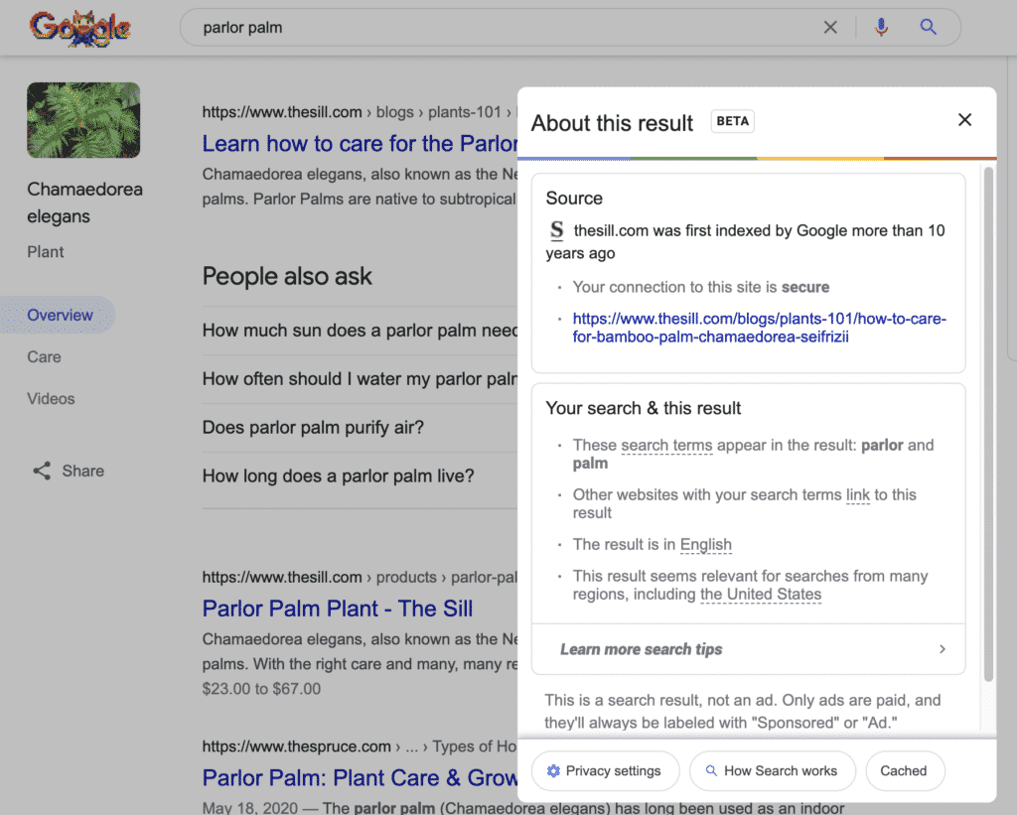This screenshot has height=815, width=1017.
Task: Click the underlined the United States link
Action: tap(761, 595)
